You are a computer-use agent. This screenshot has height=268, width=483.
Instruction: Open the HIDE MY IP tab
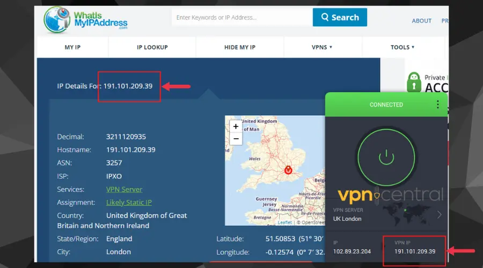240,47
